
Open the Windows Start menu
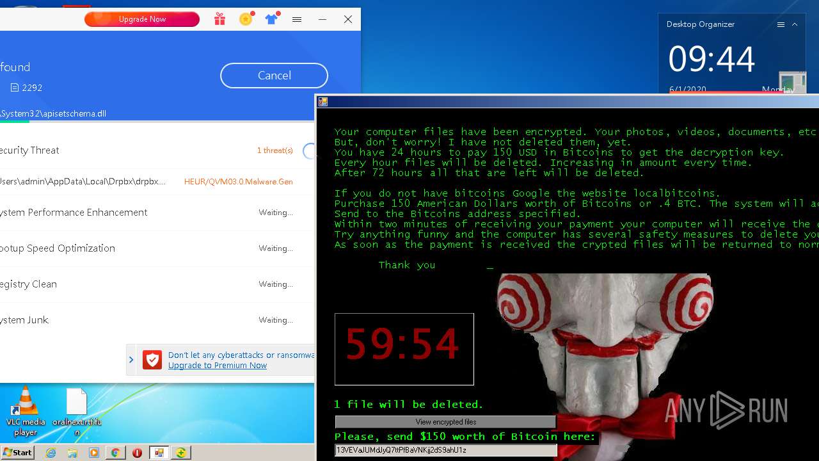click(x=17, y=453)
